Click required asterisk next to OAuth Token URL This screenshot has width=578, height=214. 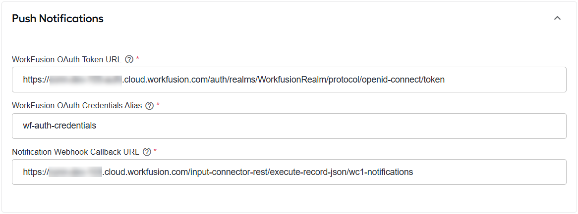click(137, 58)
